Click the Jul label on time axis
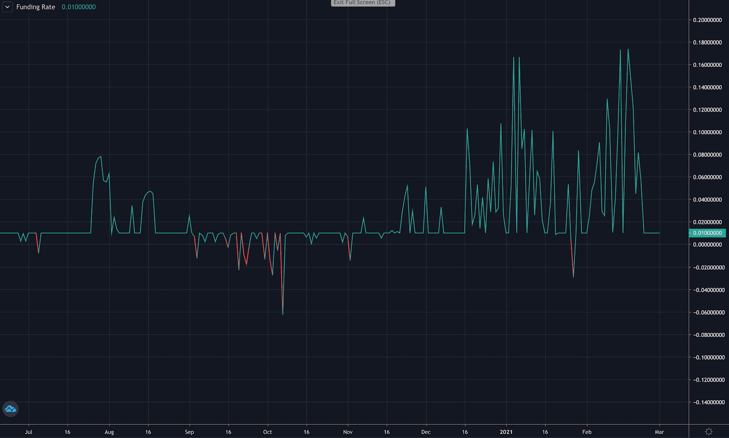This screenshot has width=729, height=438. point(29,432)
